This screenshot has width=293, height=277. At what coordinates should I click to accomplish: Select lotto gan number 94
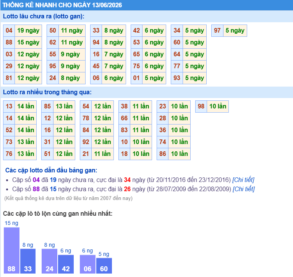point(96,43)
